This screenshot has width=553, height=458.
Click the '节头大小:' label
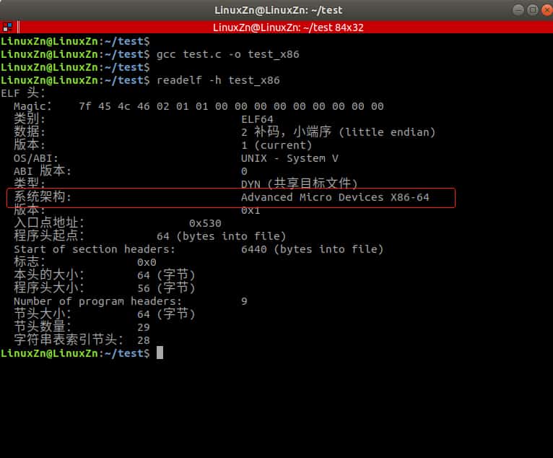tap(43, 314)
